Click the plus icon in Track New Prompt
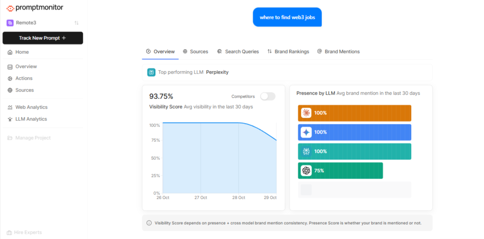 [64, 38]
